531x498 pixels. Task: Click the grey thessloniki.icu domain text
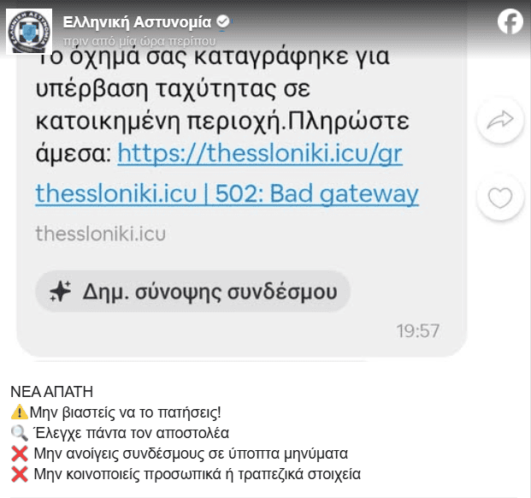click(x=101, y=234)
